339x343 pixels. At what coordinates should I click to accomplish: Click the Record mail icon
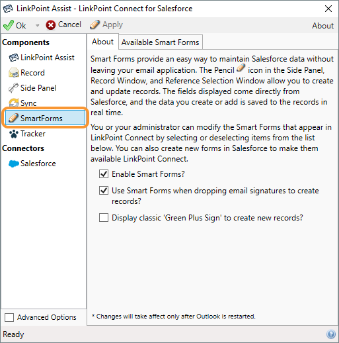(x=14, y=73)
